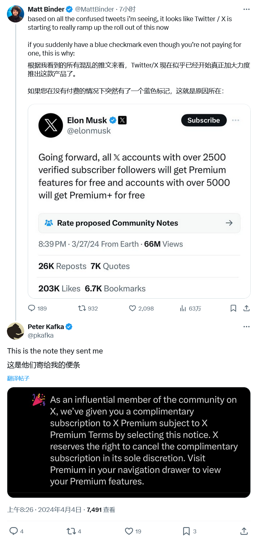The width and height of the screenshot is (258, 541).
Task: Open the @pkafka handle link
Action: (x=41, y=335)
